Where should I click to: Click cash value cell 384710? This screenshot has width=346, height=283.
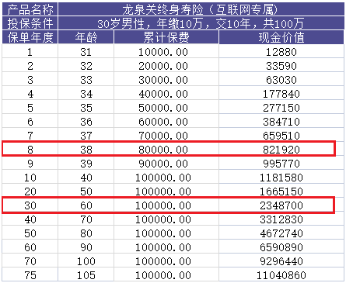[x=281, y=122]
